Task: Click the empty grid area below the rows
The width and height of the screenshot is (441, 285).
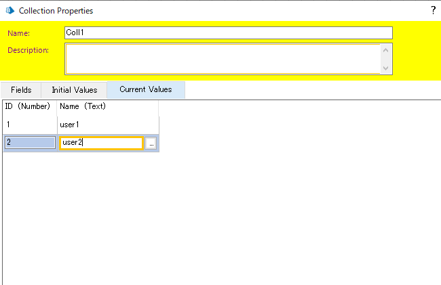Action: tap(220, 217)
